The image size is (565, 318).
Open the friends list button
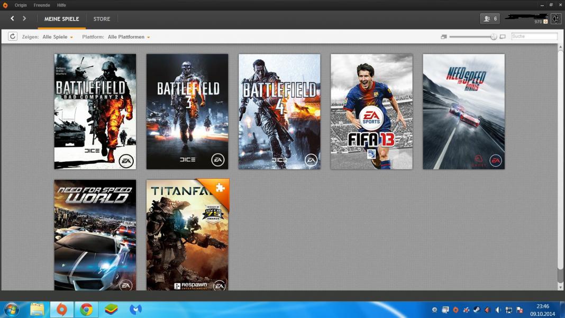[x=490, y=19]
